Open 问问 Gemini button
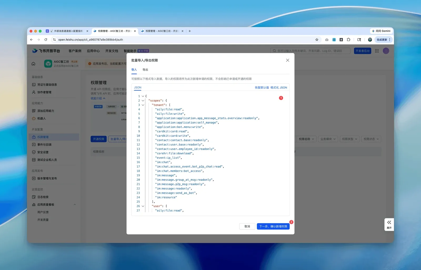The height and width of the screenshot is (270, 421). click(381, 31)
